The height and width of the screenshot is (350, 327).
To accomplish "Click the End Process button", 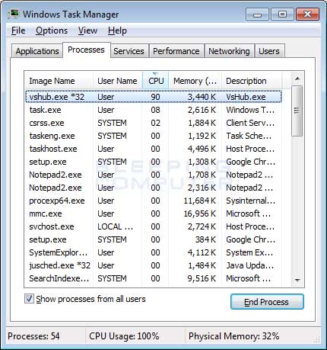I will click(x=267, y=302).
